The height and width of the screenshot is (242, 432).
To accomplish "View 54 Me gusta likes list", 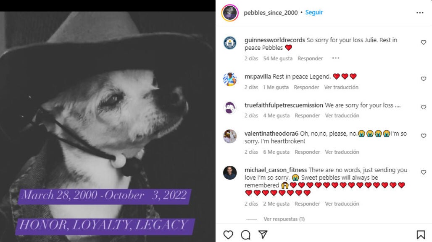I will 278,59.
